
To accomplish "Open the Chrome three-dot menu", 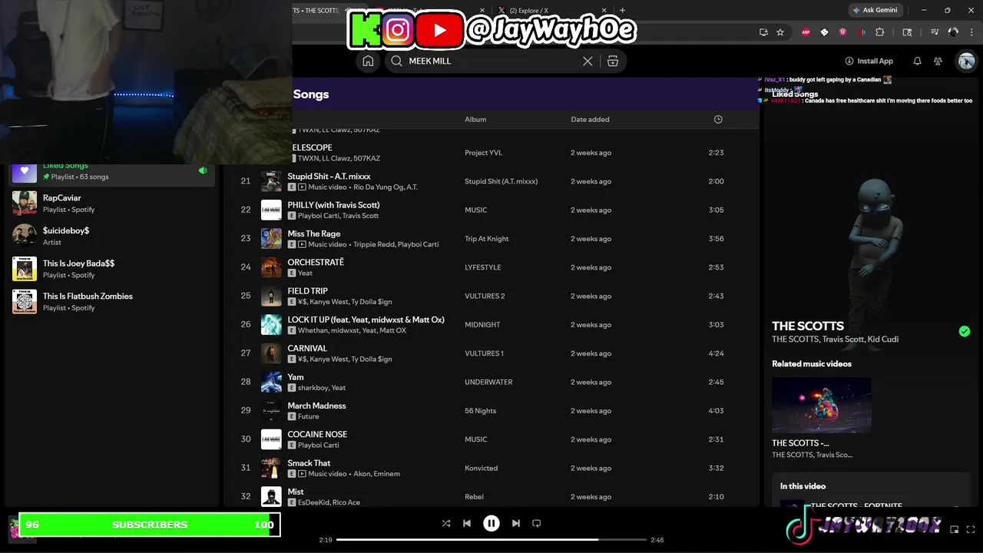I will pyautogui.click(x=971, y=32).
